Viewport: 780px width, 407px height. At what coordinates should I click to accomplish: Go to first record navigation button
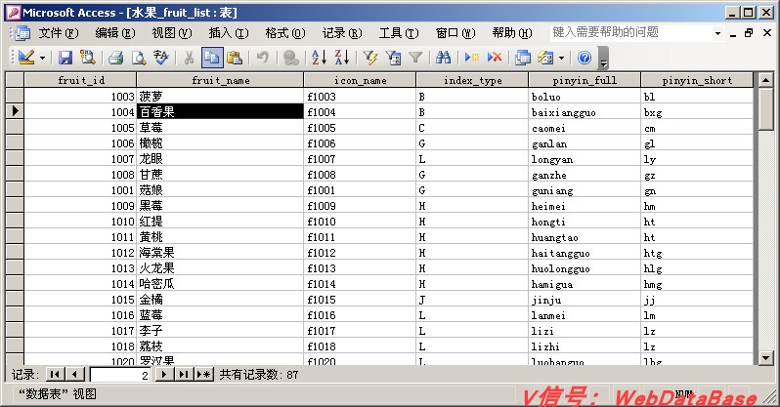coord(55,374)
